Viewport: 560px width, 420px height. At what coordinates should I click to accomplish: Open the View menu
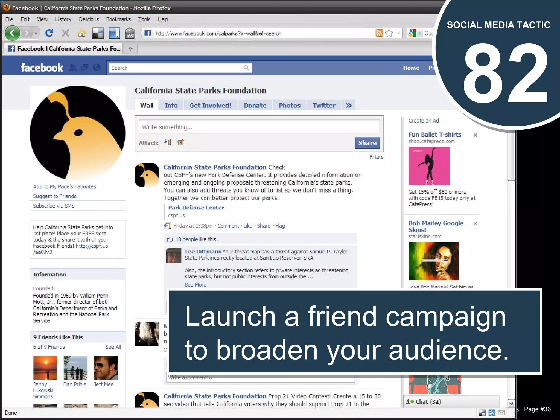point(42,19)
